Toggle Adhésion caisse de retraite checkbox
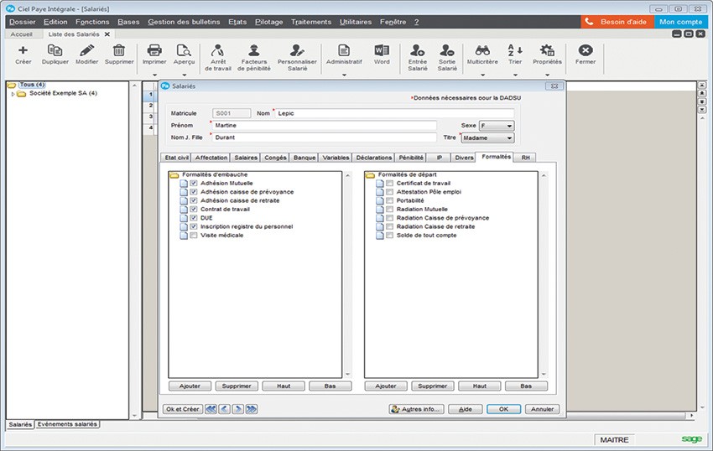This screenshot has width=713, height=451. tap(194, 200)
